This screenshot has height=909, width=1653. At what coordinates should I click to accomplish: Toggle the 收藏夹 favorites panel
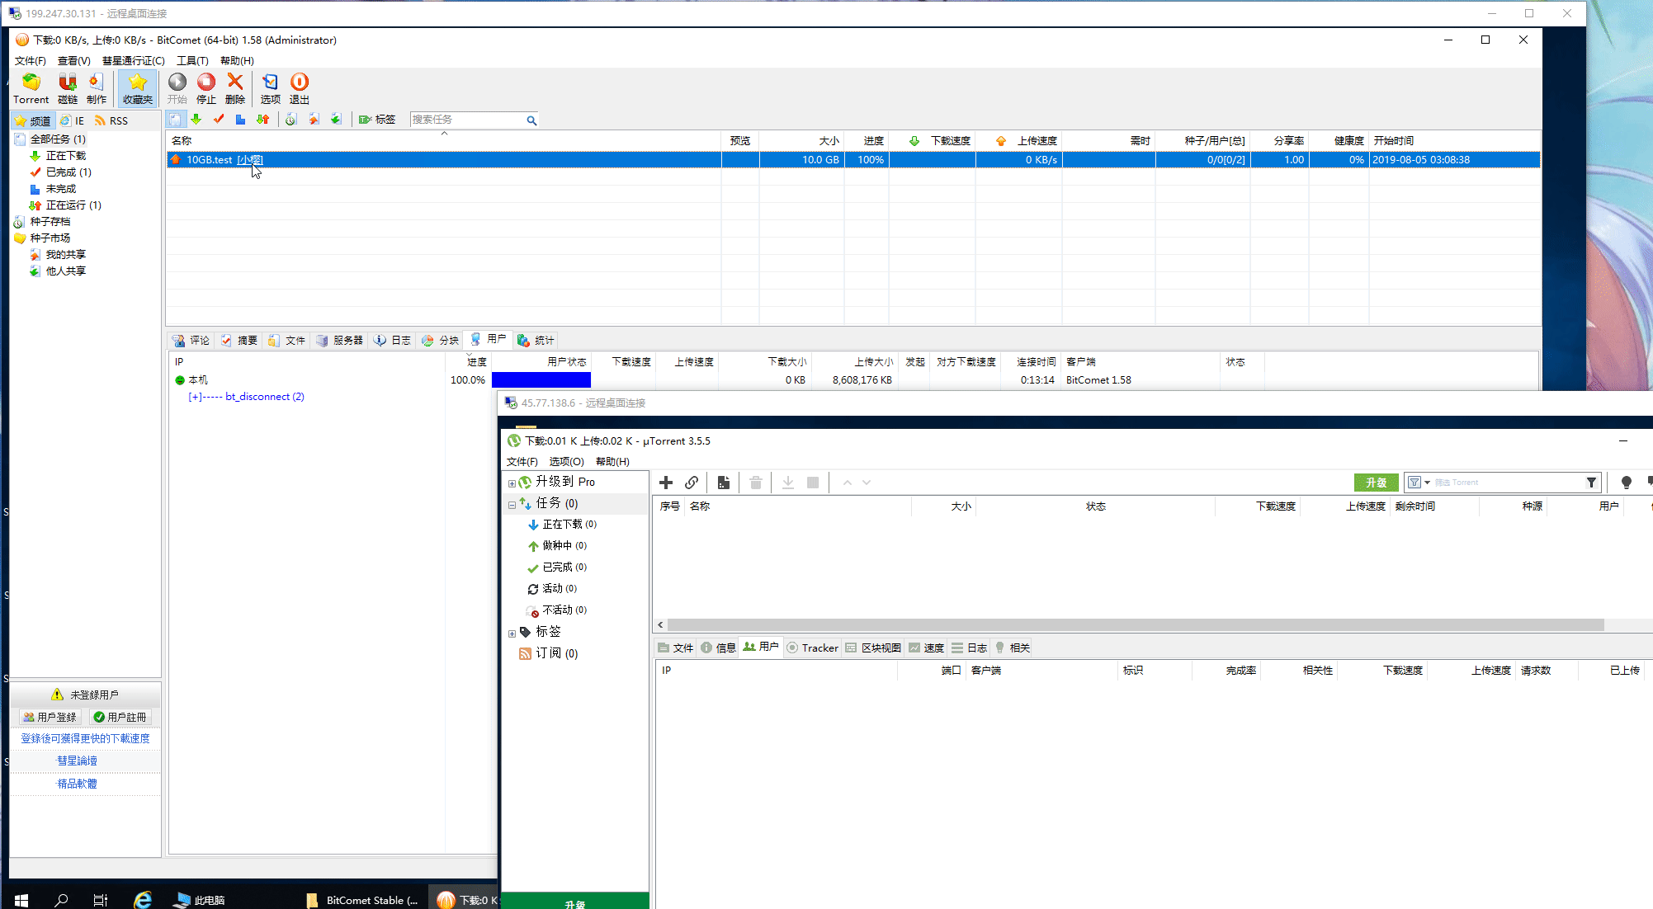point(138,88)
